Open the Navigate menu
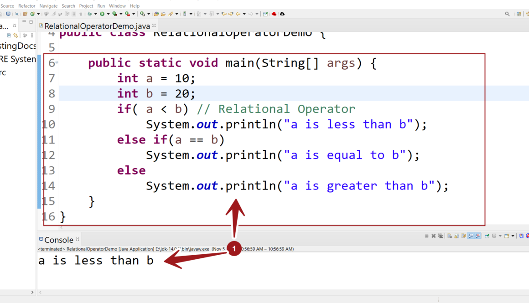 pyautogui.click(x=48, y=6)
